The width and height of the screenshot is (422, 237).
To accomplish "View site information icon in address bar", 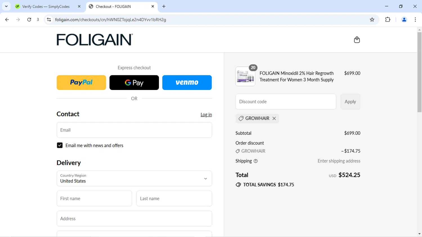I will click(49, 20).
